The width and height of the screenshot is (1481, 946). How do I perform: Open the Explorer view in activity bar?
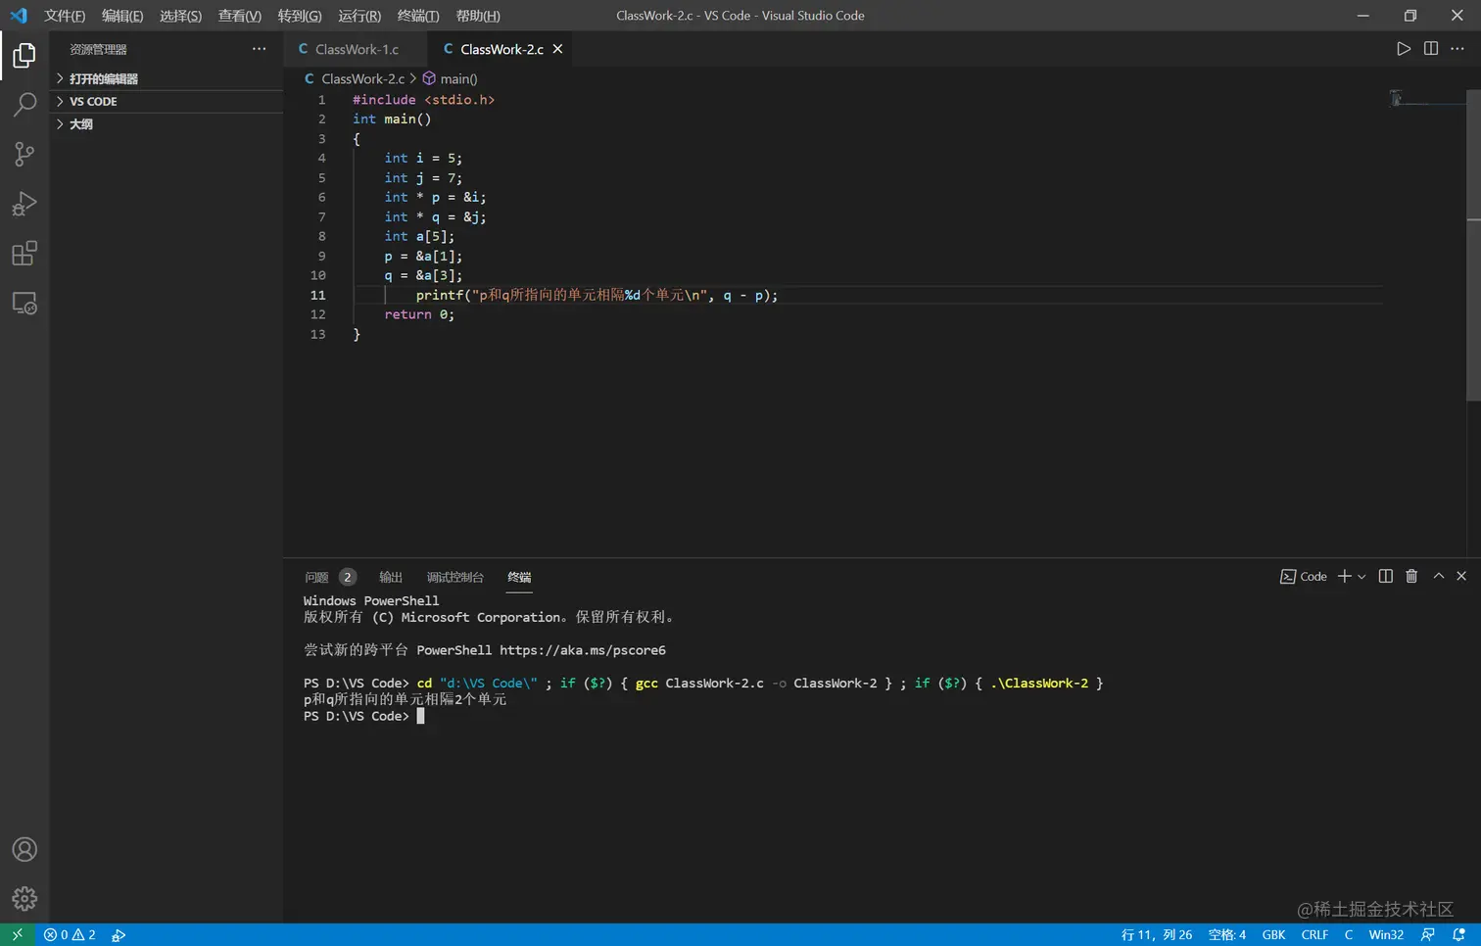pyautogui.click(x=24, y=56)
